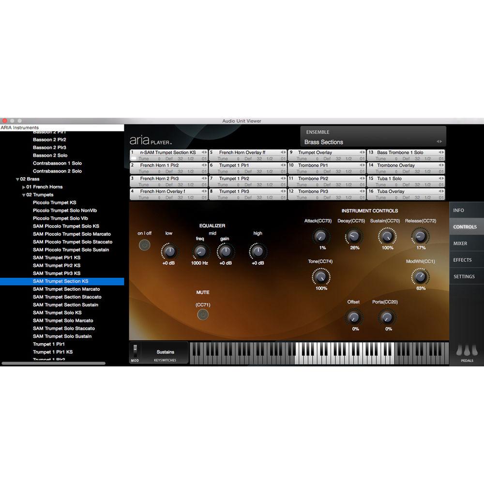Click the Release(CC72) knob

click(420, 236)
